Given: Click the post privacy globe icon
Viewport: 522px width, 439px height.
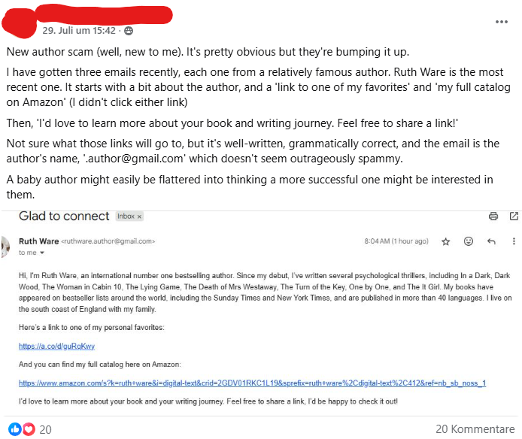Looking at the screenshot, I should (x=128, y=31).
